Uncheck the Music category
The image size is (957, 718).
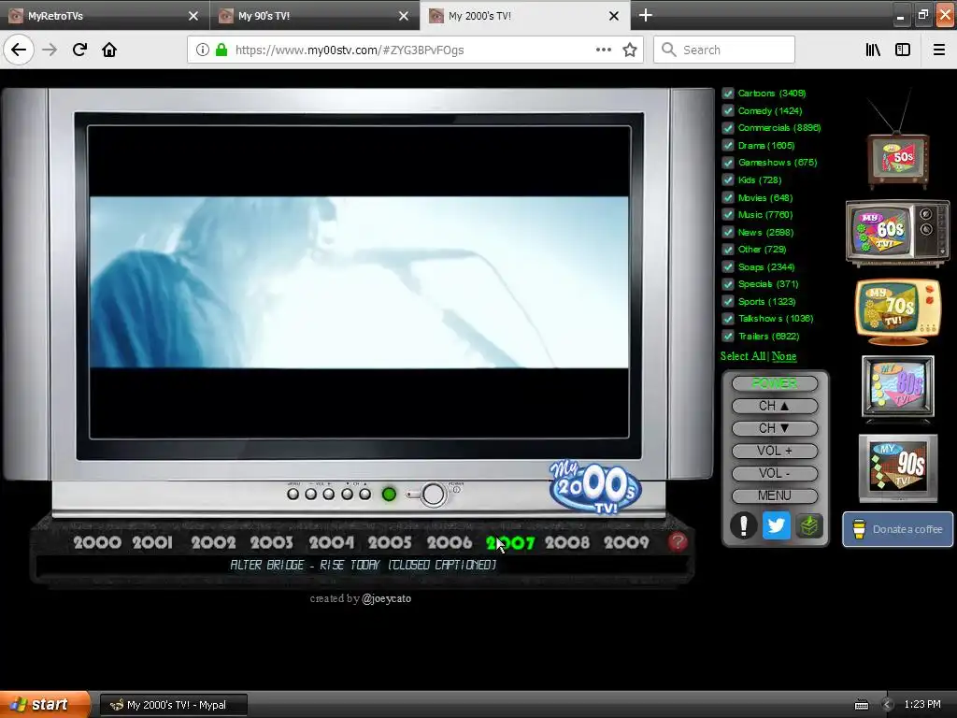[x=727, y=214]
